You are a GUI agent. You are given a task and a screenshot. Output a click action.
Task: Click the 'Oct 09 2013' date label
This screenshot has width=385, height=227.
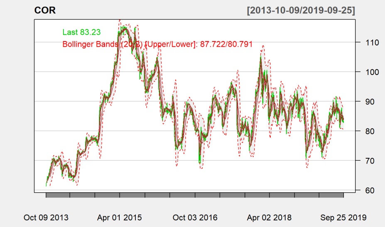click(x=46, y=217)
